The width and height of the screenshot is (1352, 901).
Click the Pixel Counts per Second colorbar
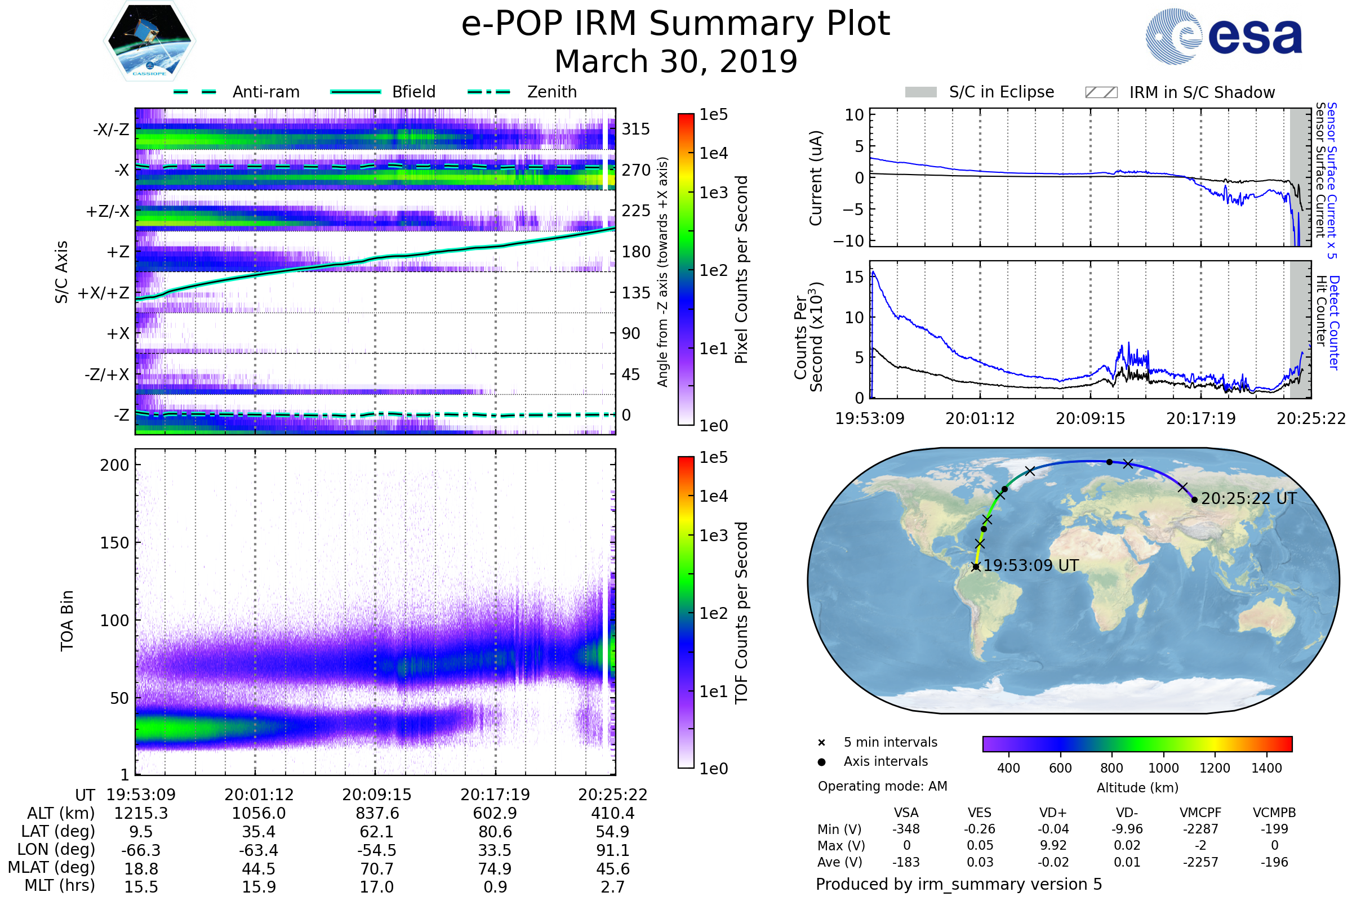(x=686, y=270)
